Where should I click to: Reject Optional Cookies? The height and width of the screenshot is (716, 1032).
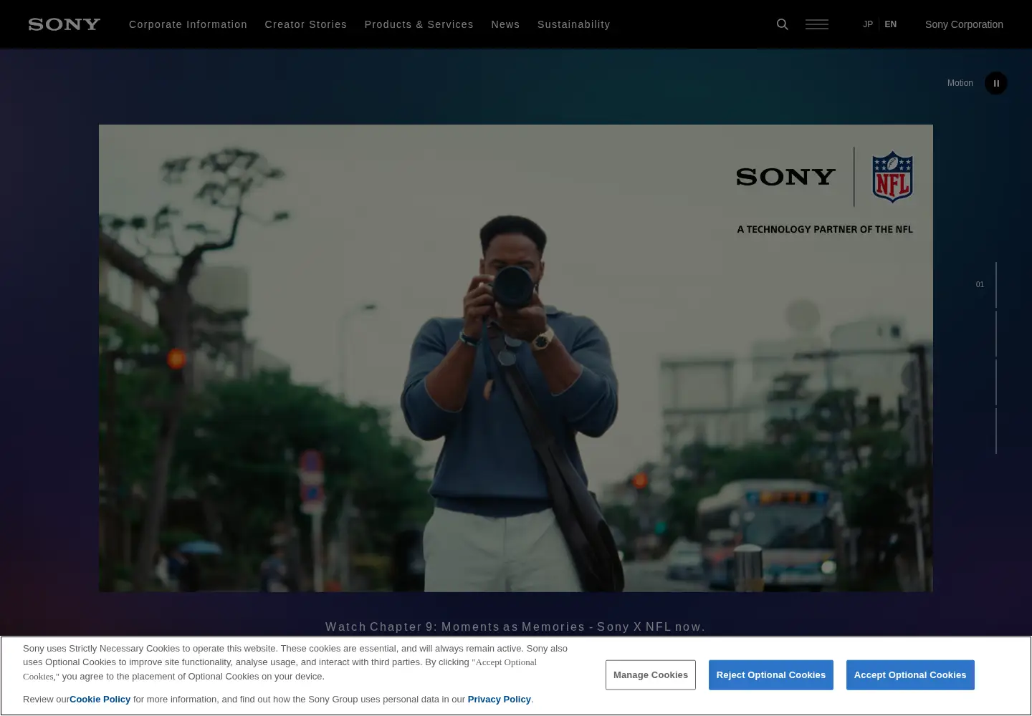point(771,675)
